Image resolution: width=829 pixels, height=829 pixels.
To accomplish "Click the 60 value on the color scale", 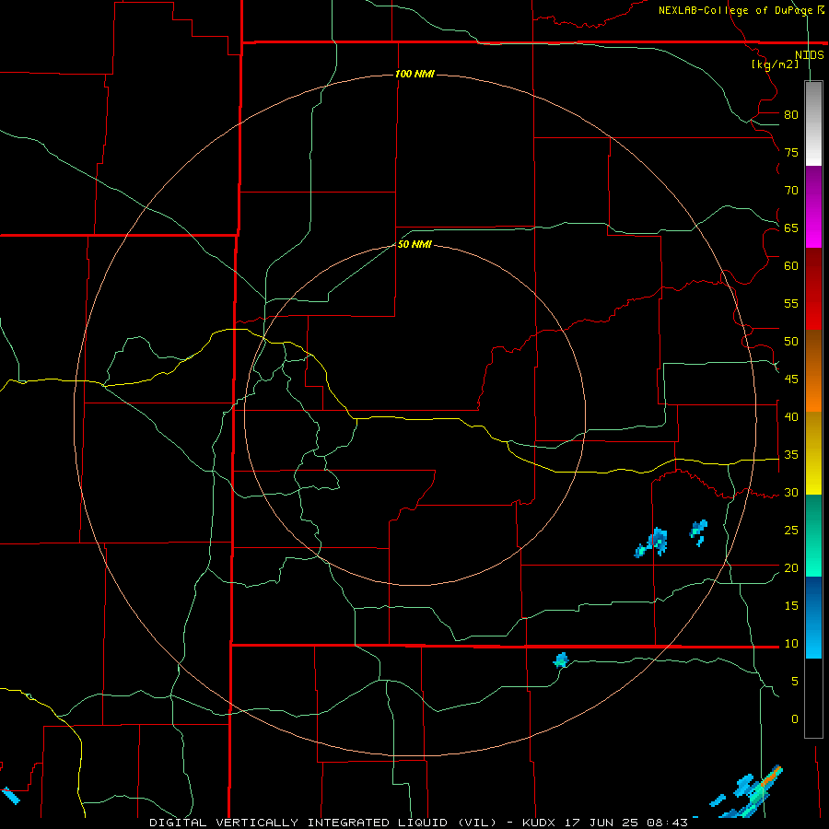I will click(791, 266).
